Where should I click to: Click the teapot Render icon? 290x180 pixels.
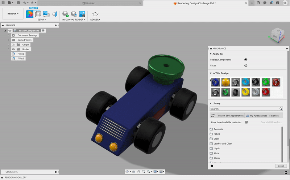coord(95,14)
